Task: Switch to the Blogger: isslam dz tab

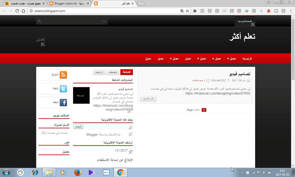Action: 69,3
